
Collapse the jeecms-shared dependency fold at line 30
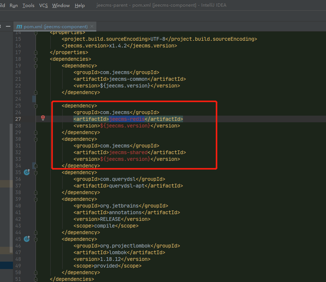point(36,139)
